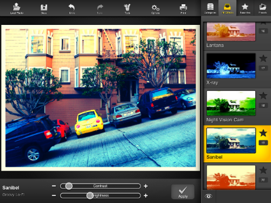
Task: Save the photo with the floppy icon
Action: click(x=44, y=9)
